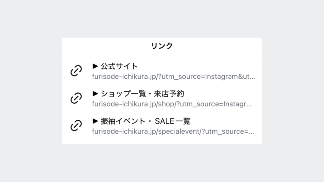Image resolution: width=324 pixels, height=182 pixels.
Task: Click the furisode-ichikura.jp/shop/ URL text
Action: 172,104
